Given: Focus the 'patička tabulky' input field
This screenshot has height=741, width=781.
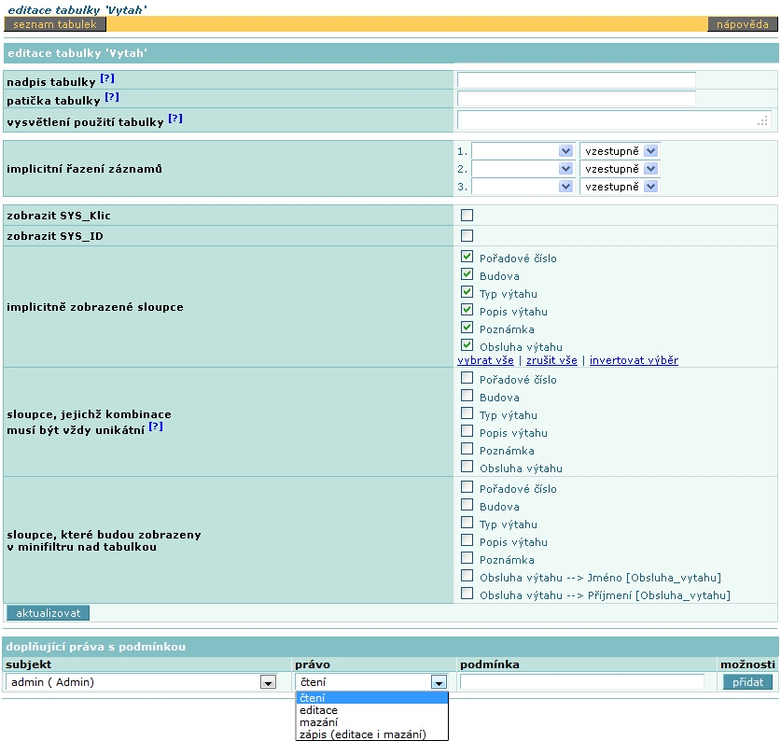Looking at the screenshot, I should coord(577,98).
